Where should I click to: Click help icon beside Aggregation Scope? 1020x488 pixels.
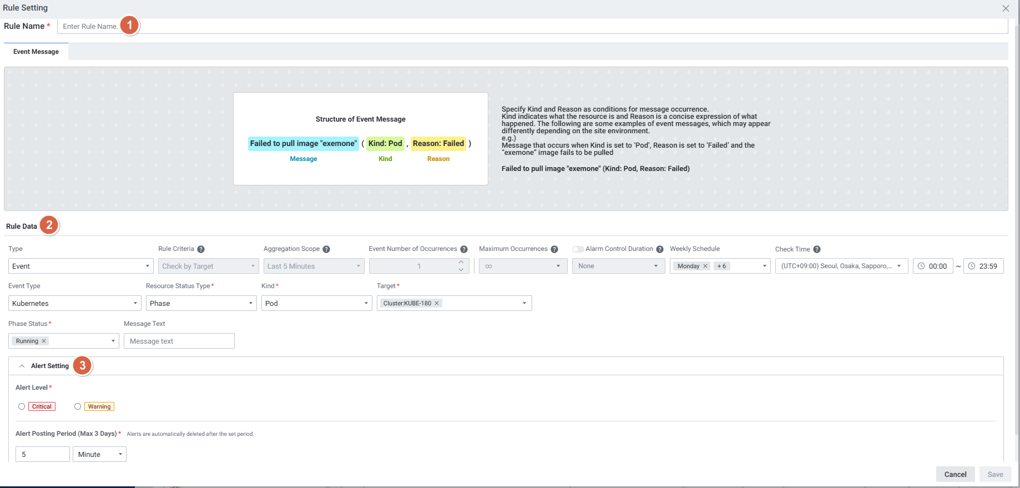[x=326, y=249]
